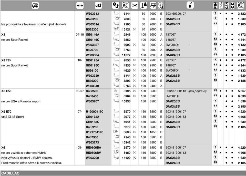The width and height of the screenshot is (246, 176).
Task: Click the towbar type icon for GB0146C
Action: 116,39
